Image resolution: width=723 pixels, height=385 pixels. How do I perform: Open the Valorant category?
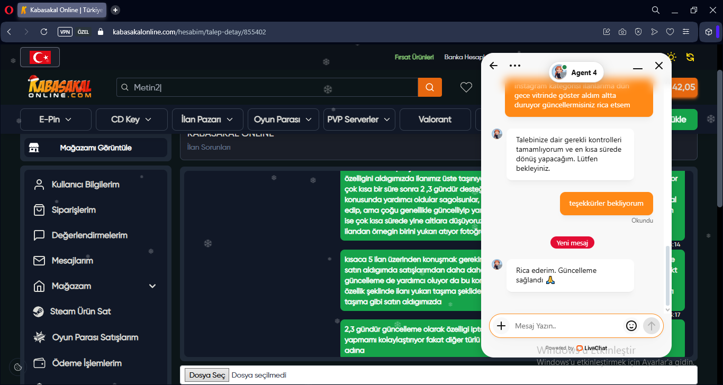coord(435,120)
